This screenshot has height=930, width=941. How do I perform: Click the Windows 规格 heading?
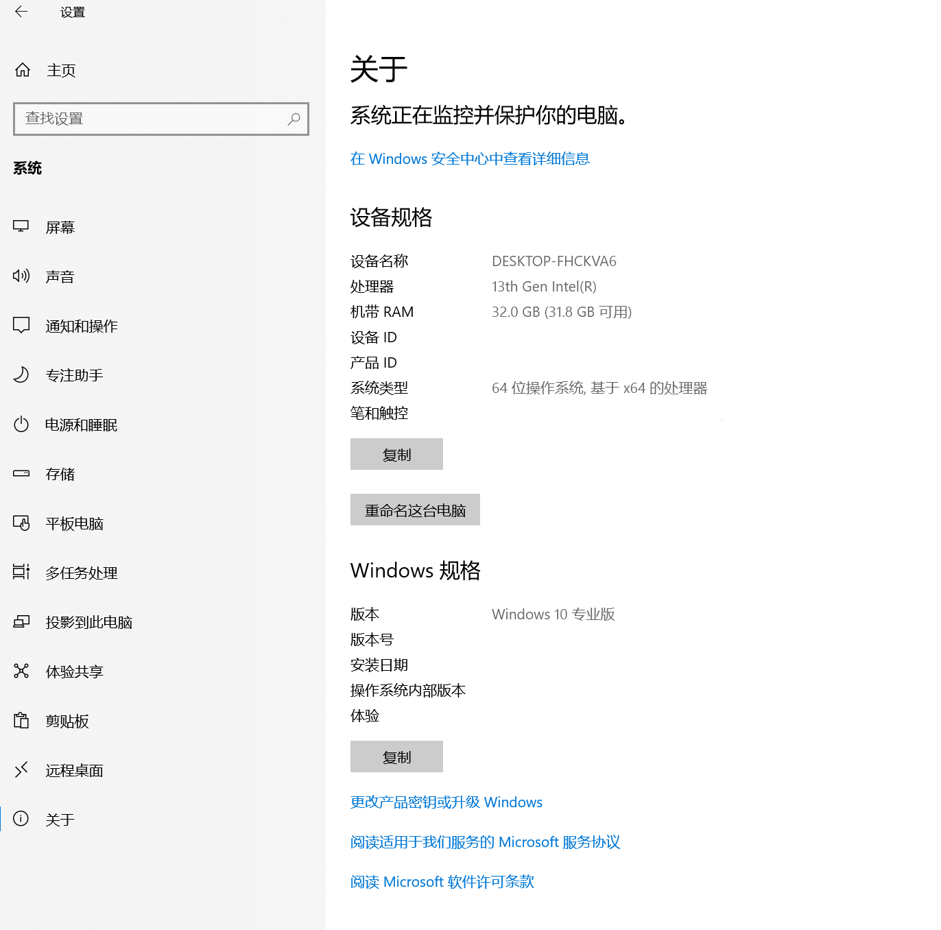point(416,571)
